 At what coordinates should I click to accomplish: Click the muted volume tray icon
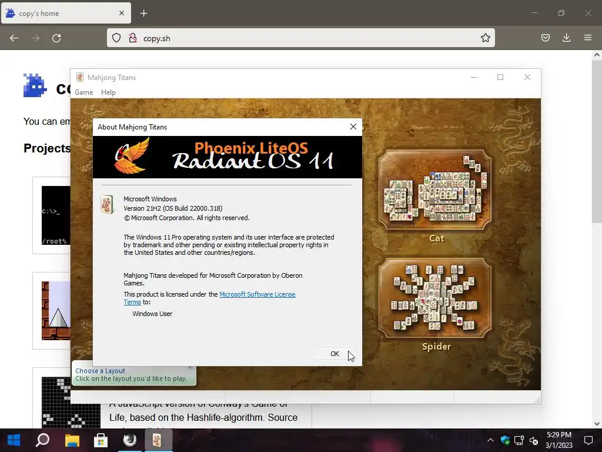click(534, 440)
